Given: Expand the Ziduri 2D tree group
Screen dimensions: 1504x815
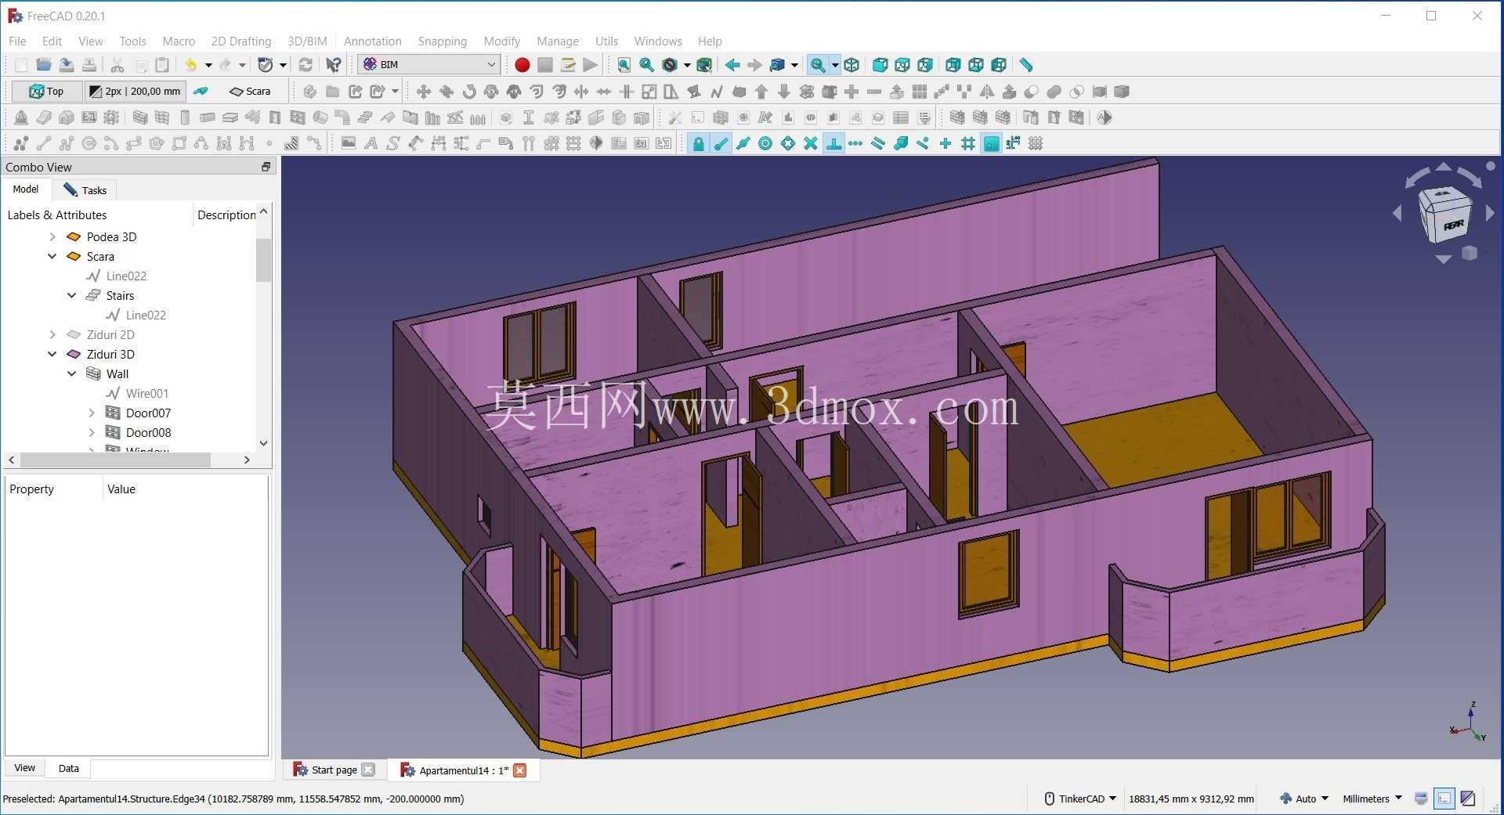Looking at the screenshot, I should [x=52, y=334].
